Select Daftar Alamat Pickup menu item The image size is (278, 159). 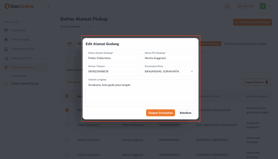[25, 84]
